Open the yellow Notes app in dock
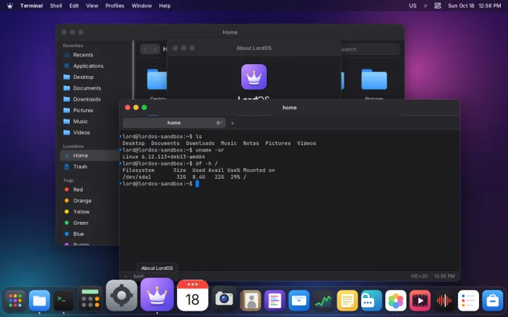This screenshot has width=508, height=317. click(347, 301)
